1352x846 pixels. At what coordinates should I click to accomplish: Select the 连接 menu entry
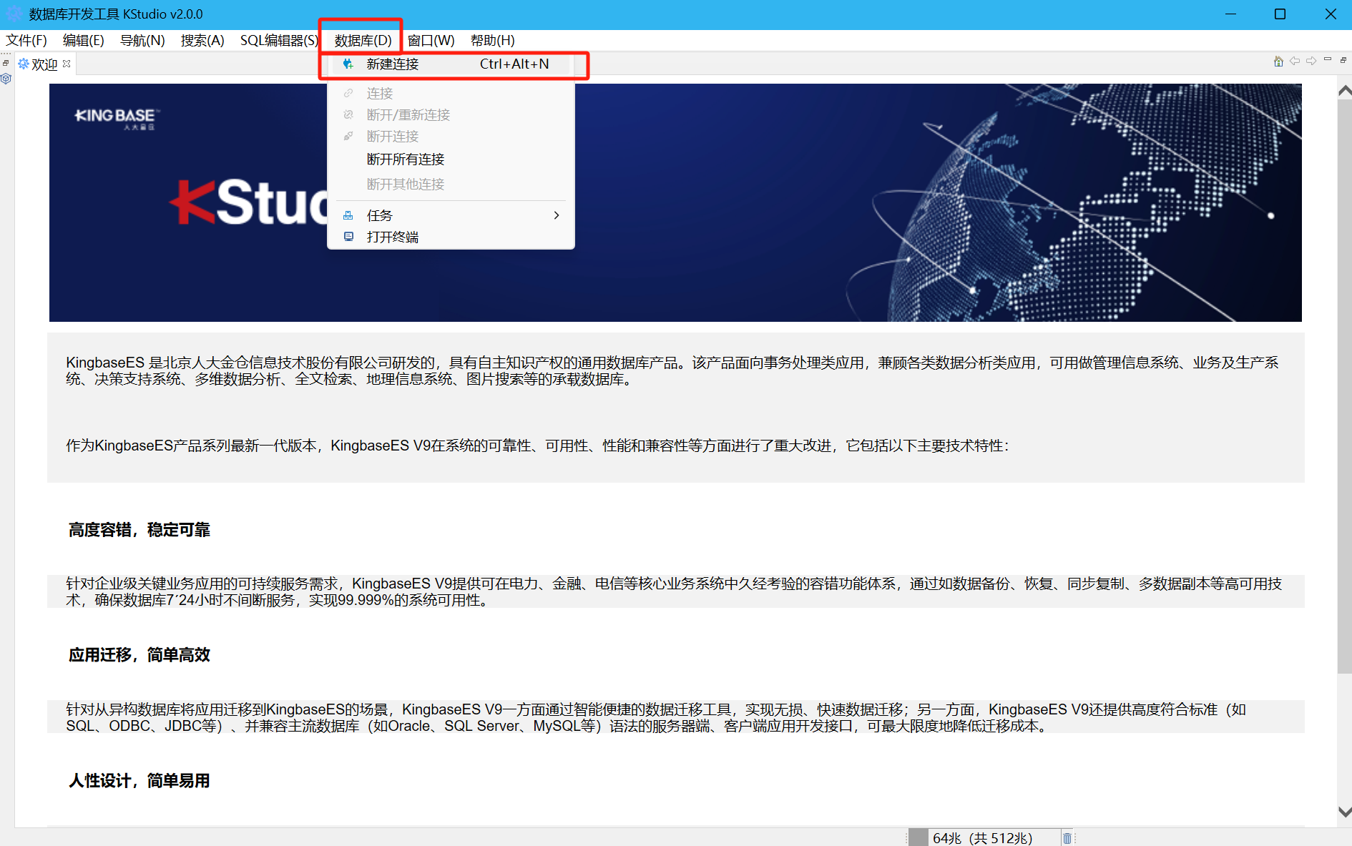pyautogui.click(x=451, y=94)
